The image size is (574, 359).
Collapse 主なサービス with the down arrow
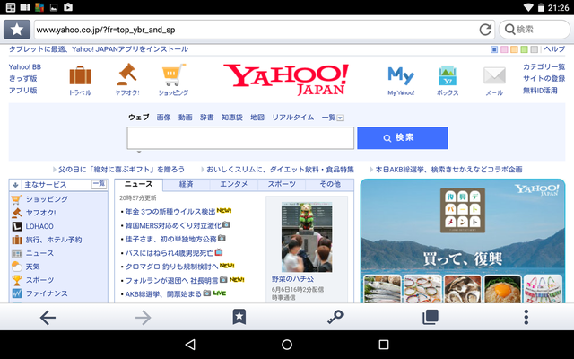pos(16,185)
